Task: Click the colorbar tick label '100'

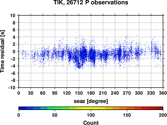Action: [91, 115]
